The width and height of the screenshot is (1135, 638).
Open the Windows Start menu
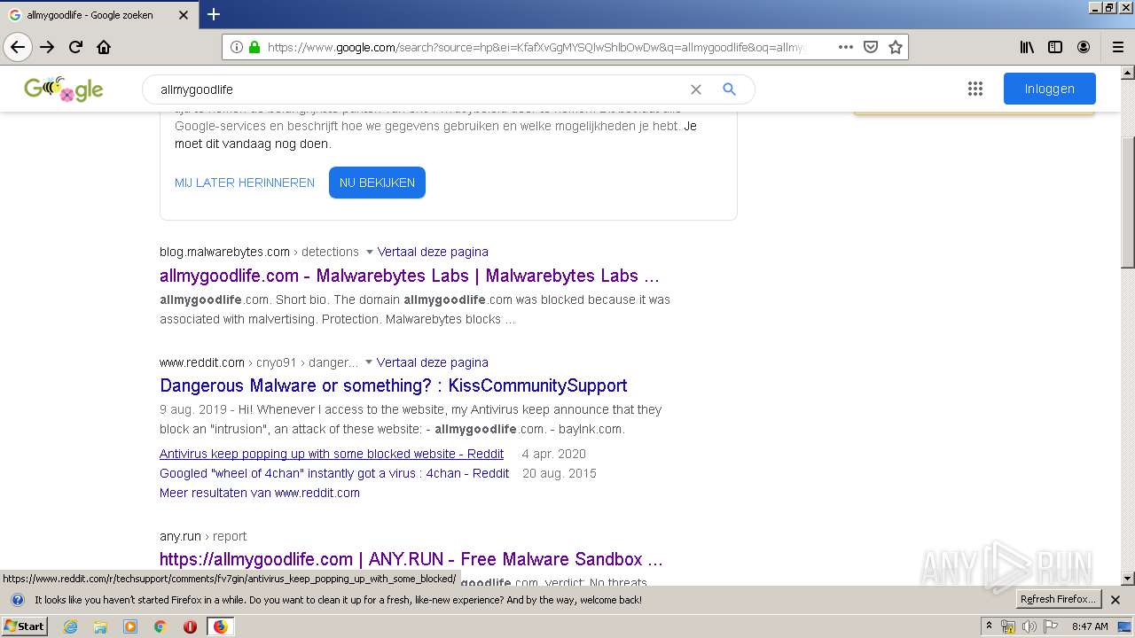(25, 626)
